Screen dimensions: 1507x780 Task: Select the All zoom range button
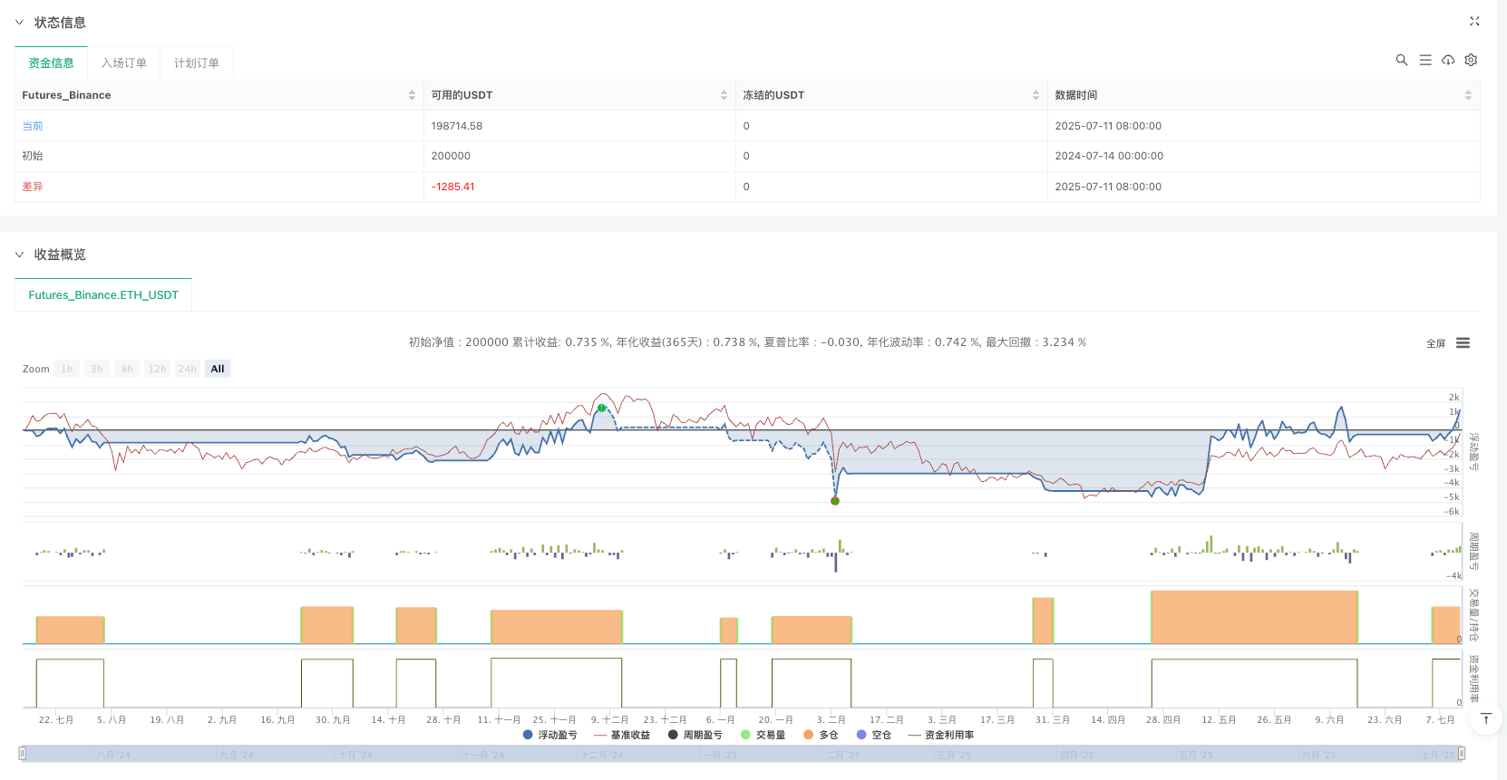point(218,369)
